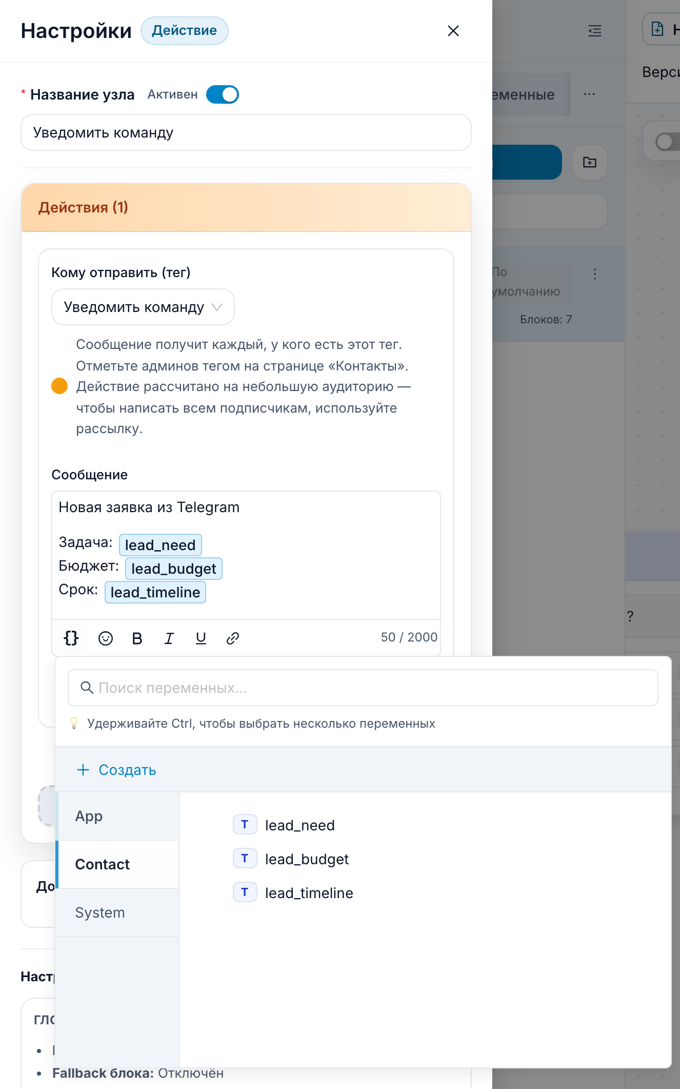
Task: Click lead_budget chip in message
Action: pyautogui.click(x=174, y=569)
